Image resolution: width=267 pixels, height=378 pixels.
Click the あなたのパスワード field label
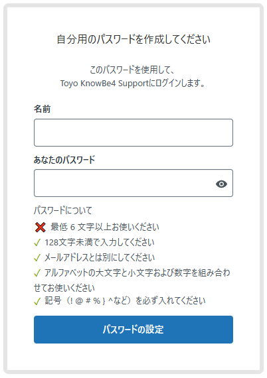coord(64,160)
